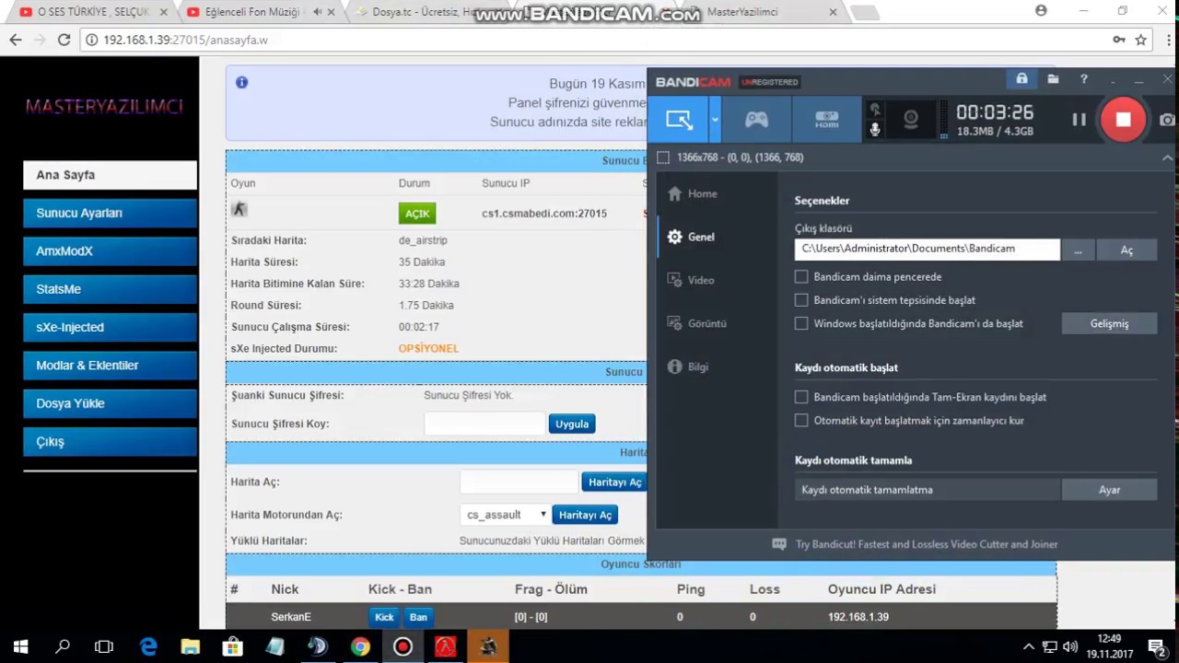Click the Uygula button
Screen dimensions: 1179x663
[572, 424]
